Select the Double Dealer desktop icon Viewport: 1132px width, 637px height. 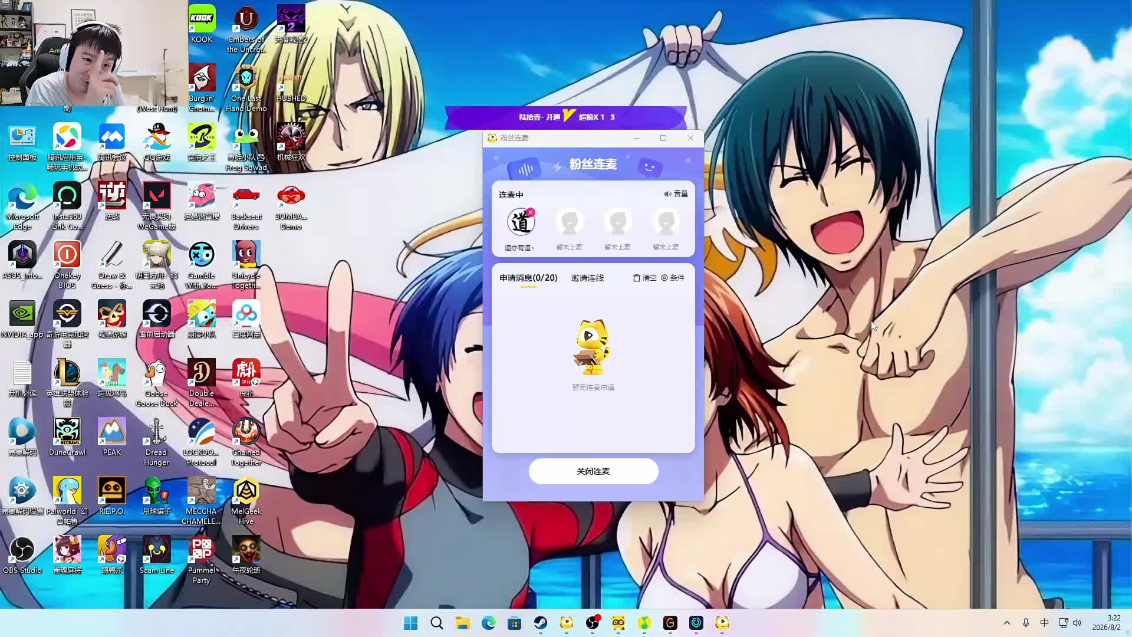coord(202,382)
